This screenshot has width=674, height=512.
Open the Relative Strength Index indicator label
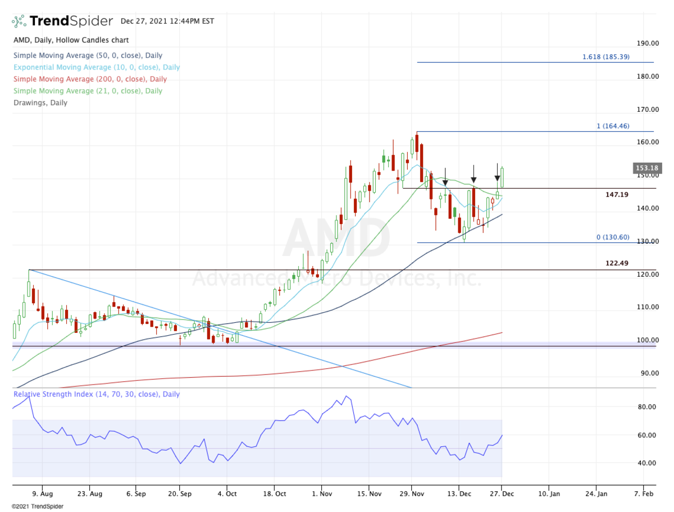coord(97,394)
